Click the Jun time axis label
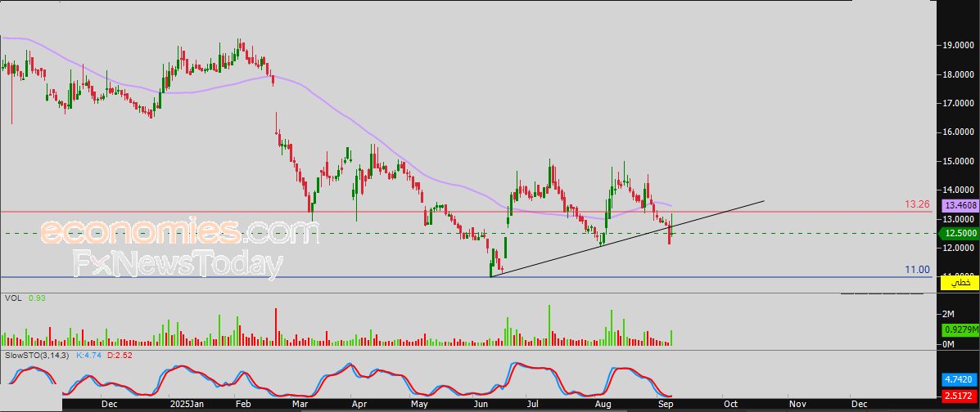Viewport: 980px width, 412px height. [481, 405]
